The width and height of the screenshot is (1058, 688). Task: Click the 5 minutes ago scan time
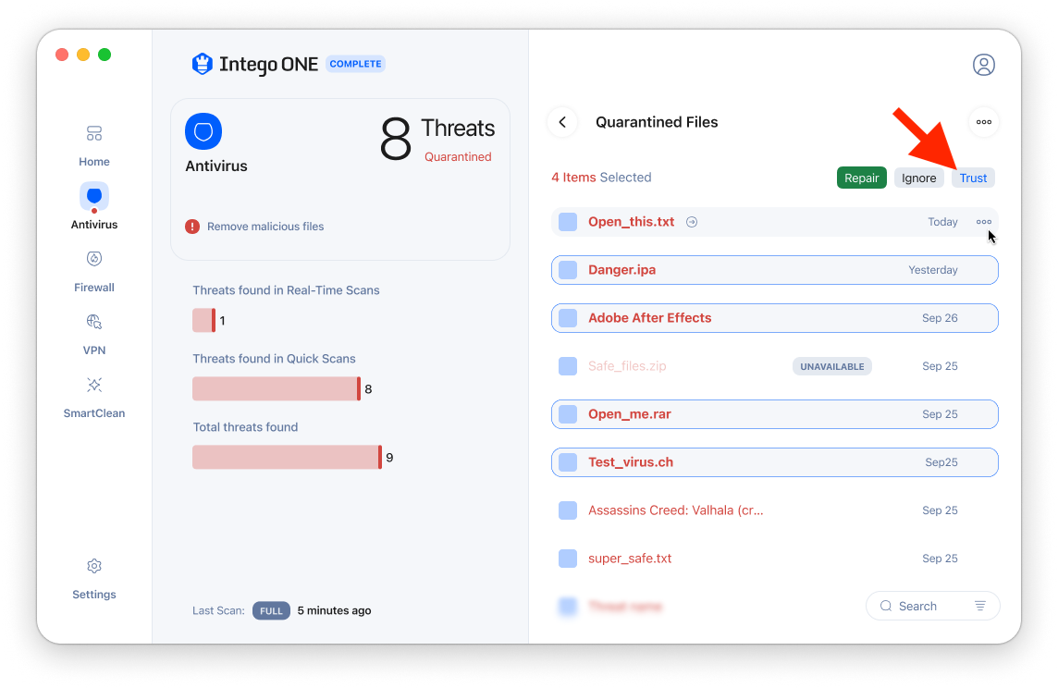334,610
